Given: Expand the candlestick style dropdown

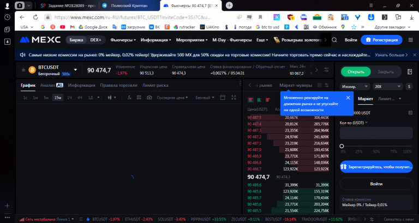Looking at the screenshot, I should [x=115, y=98].
